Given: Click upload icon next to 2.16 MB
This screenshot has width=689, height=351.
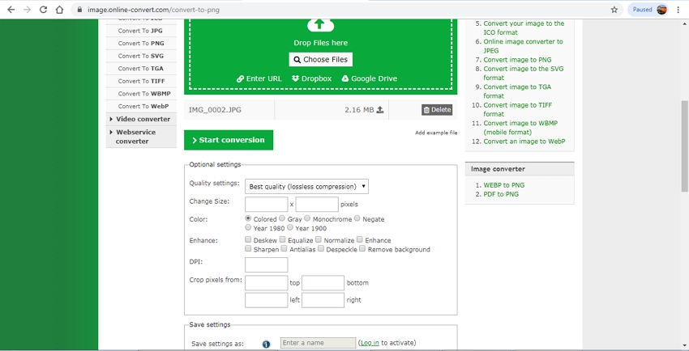Looking at the screenshot, I should pyautogui.click(x=380, y=110).
